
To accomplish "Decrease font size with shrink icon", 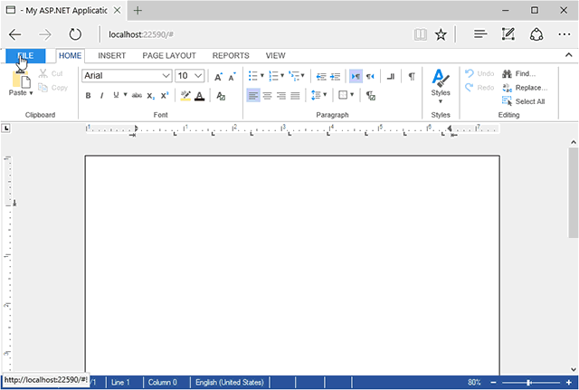I will coord(232,76).
